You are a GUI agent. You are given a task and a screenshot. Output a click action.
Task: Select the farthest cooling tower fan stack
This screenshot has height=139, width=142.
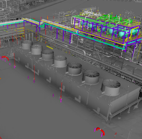tap(27, 45)
